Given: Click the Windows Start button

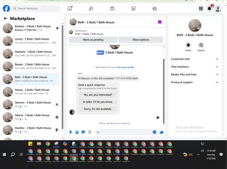Looking at the screenshot, I should pyautogui.click(x=4, y=155).
